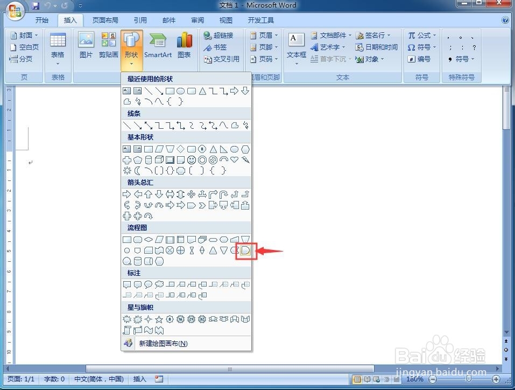Click the 书签 bookmark button
The height and width of the screenshot is (390, 515).
[215, 47]
